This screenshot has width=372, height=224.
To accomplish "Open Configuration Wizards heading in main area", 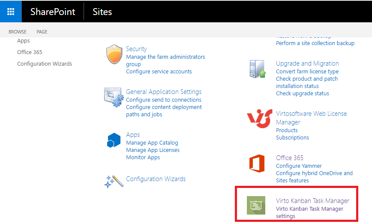I will 156,179.
